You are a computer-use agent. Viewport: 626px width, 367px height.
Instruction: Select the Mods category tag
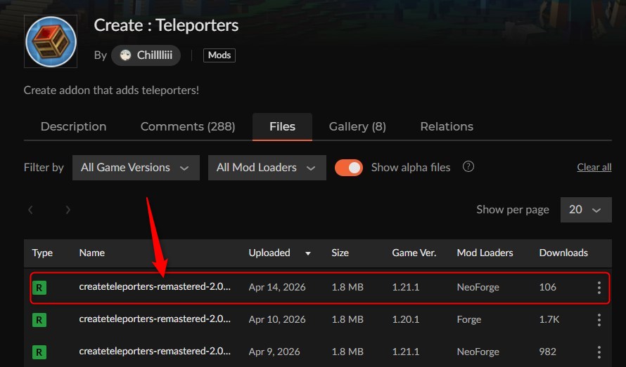219,55
